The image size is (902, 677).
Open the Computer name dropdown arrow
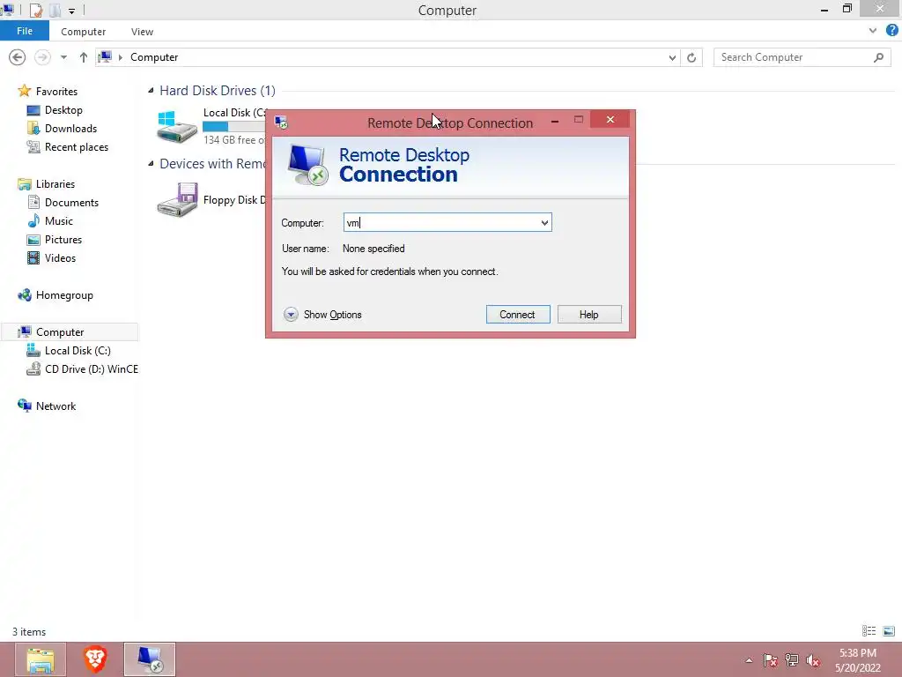click(x=544, y=223)
